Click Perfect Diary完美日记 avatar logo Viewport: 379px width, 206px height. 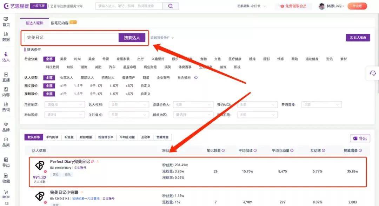pyautogui.click(x=40, y=166)
